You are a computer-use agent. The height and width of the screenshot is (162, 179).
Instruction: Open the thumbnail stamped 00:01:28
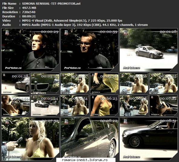click(x=149, y=50)
